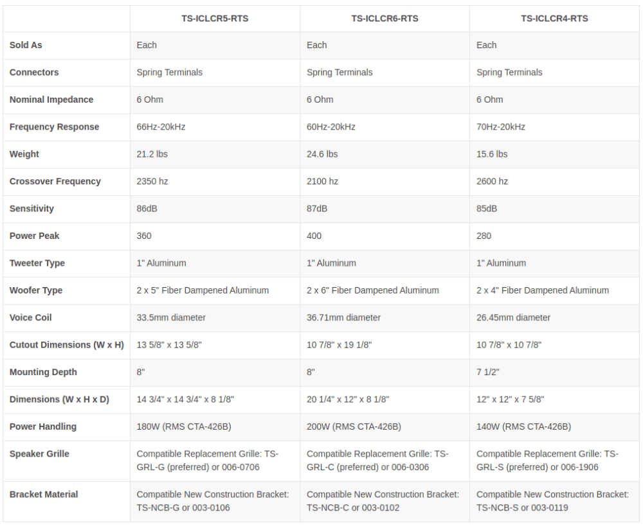Select the Power Peak 400 cell

(314, 236)
